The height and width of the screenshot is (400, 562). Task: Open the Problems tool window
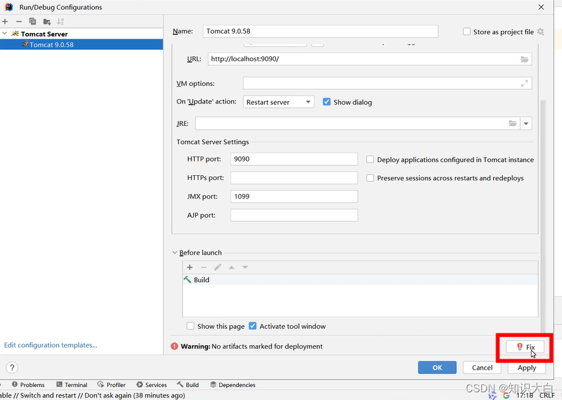[28, 384]
